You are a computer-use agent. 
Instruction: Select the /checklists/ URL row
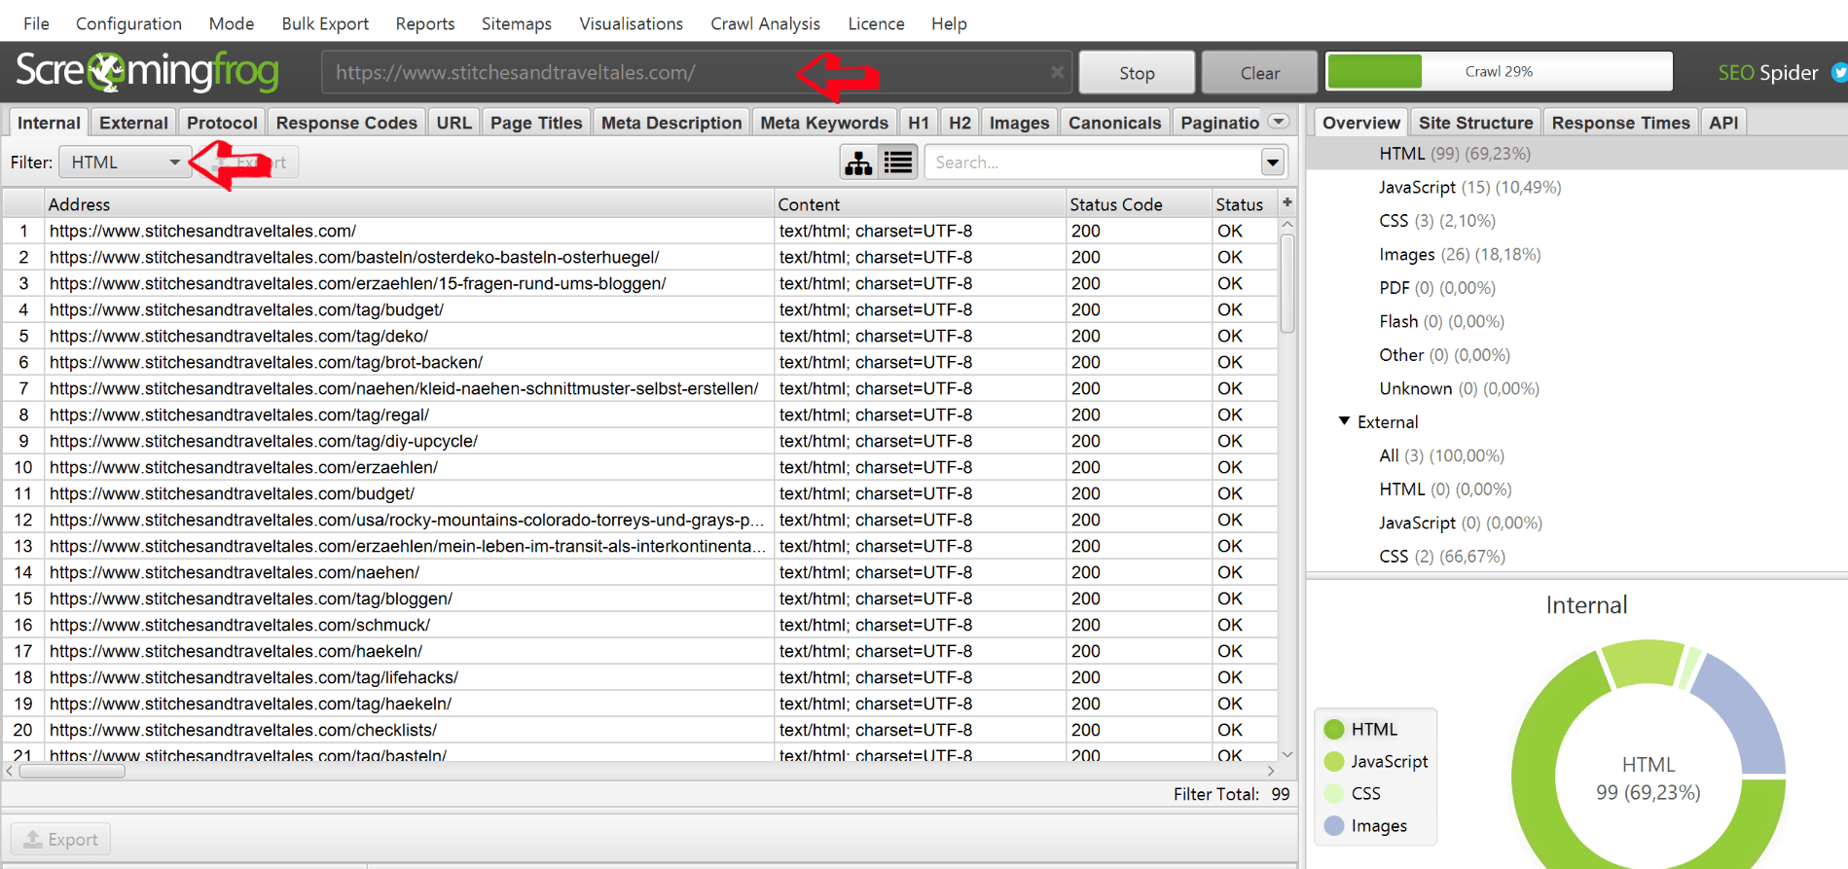click(x=640, y=730)
